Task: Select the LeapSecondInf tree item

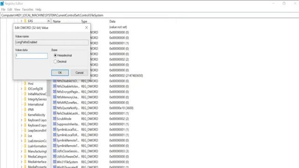Action: (37, 131)
